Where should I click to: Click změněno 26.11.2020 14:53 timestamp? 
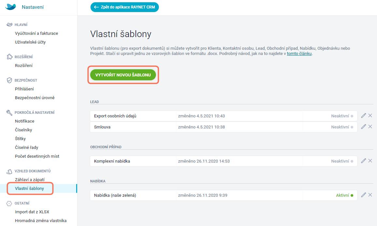point(204,161)
